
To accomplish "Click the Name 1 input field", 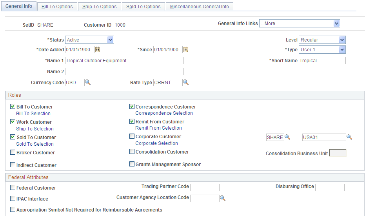I will [x=124, y=60].
